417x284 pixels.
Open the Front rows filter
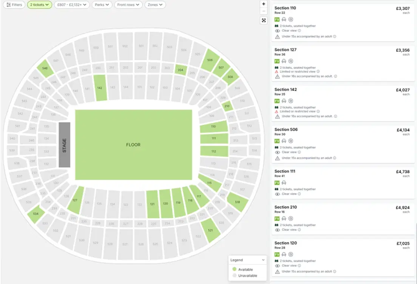point(128,5)
